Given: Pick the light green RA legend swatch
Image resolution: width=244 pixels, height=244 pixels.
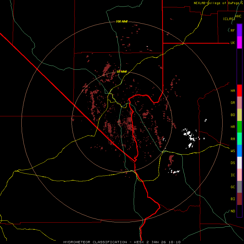Looking at the screenshot, I should coord(239,139).
